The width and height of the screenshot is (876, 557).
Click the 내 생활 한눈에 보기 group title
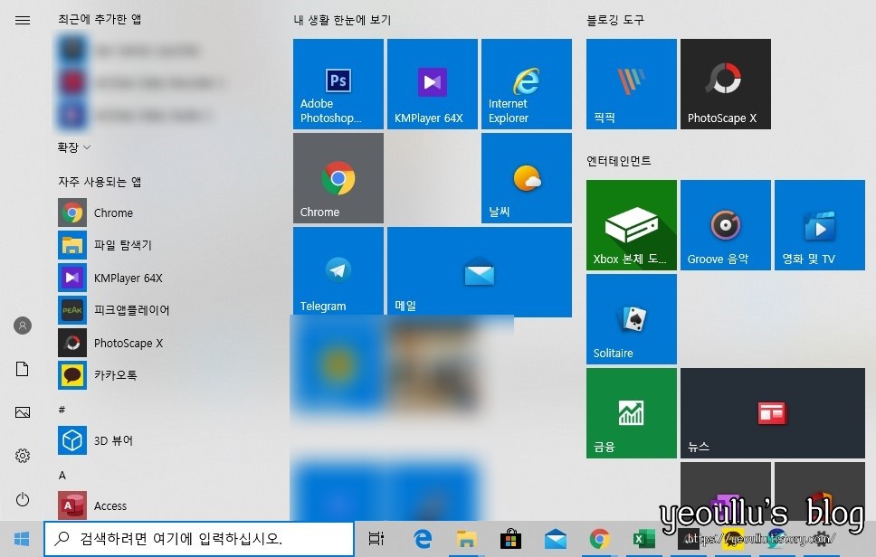[342, 20]
